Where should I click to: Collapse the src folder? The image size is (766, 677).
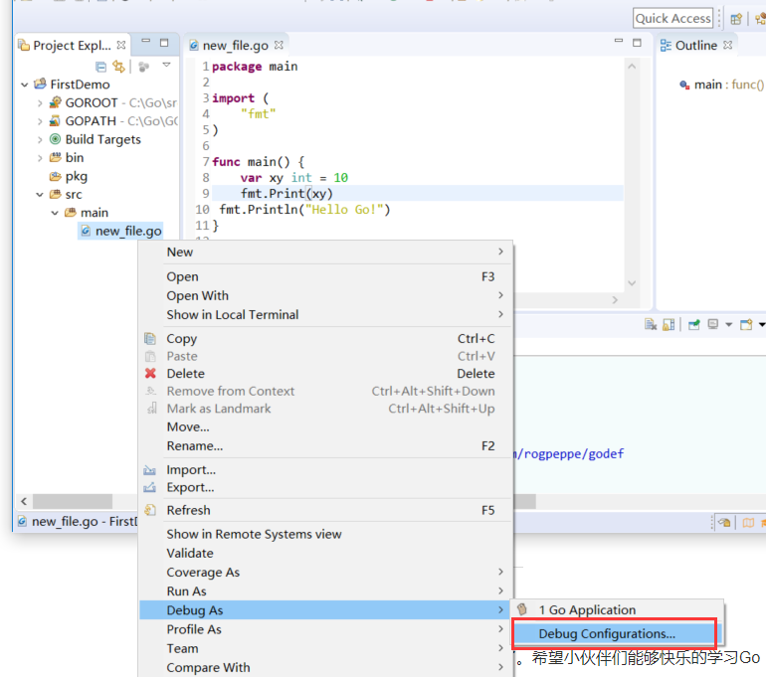[x=40, y=195]
